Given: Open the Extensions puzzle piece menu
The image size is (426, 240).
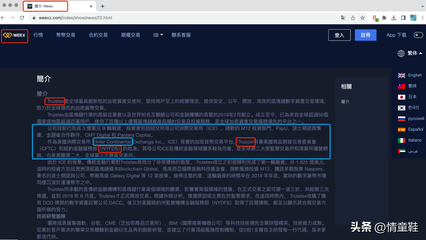Looking at the screenshot, I should pos(384,18).
